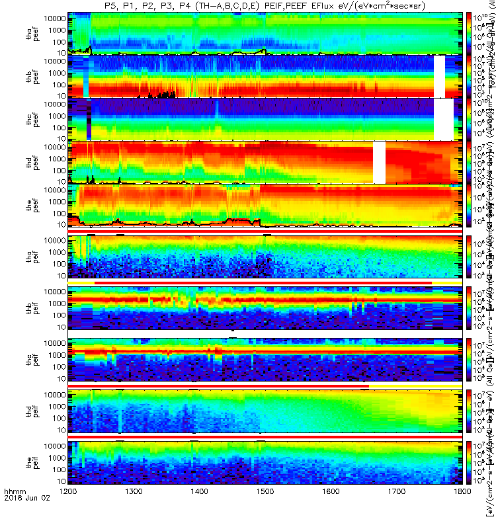496x529 pixels.
Task: Pick the color bar beside the peef panel
Action: pyautogui.click(x=469, y=205)
